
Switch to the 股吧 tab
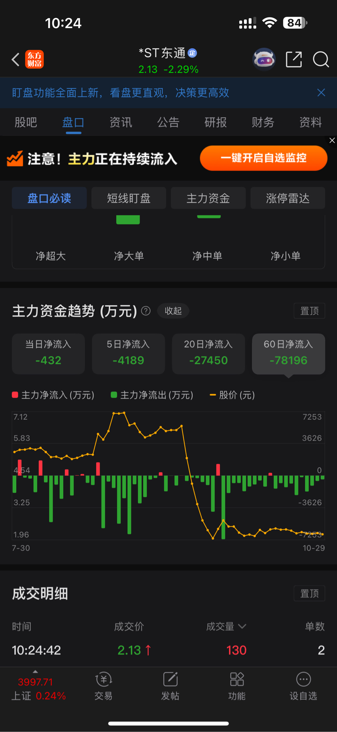coord(26,122)
